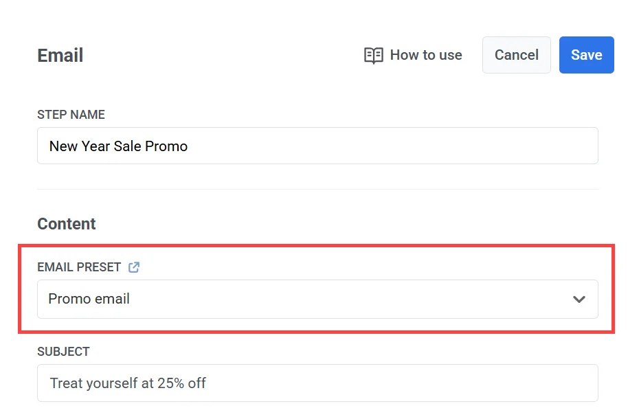Click the EMAIL PRESET label text
Viewport: 639px width, 419px height.
79,267
